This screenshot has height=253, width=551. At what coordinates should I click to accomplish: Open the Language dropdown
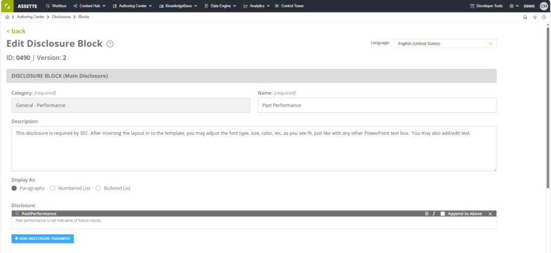tap(444, 44)
